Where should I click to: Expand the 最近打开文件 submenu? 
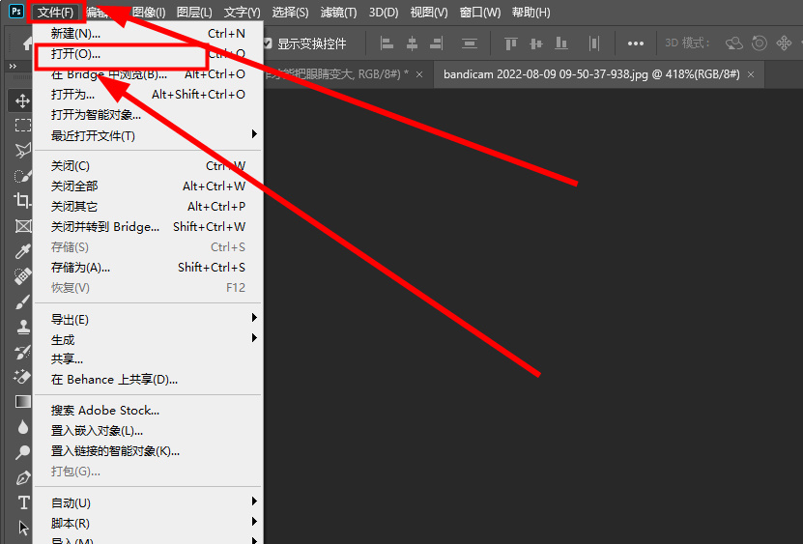(x=145, y=135)
